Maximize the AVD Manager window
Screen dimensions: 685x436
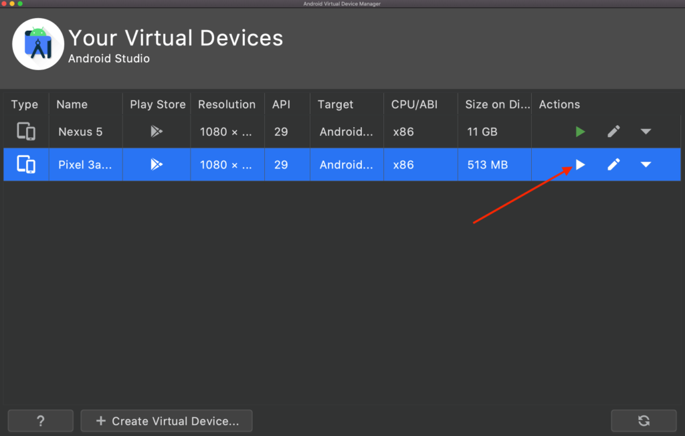coord(20,3)
